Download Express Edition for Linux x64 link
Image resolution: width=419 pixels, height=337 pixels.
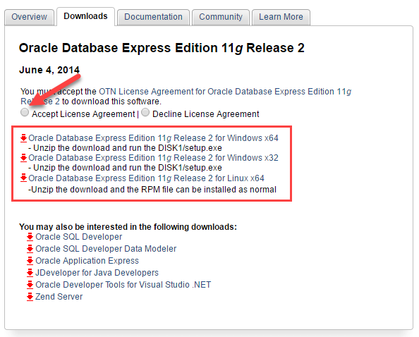click(146, 178)
